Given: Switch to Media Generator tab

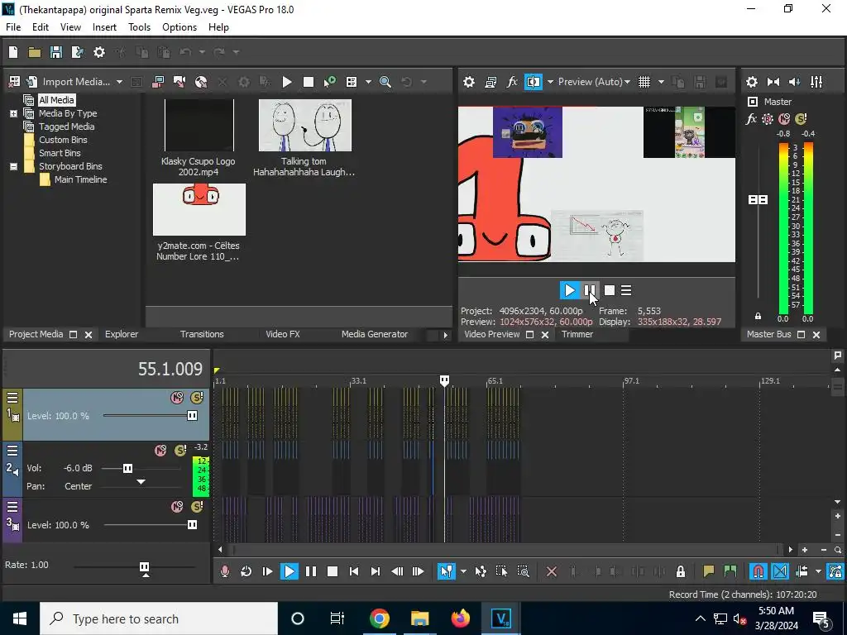Looking at the screenshot, I should coord(375,334).
